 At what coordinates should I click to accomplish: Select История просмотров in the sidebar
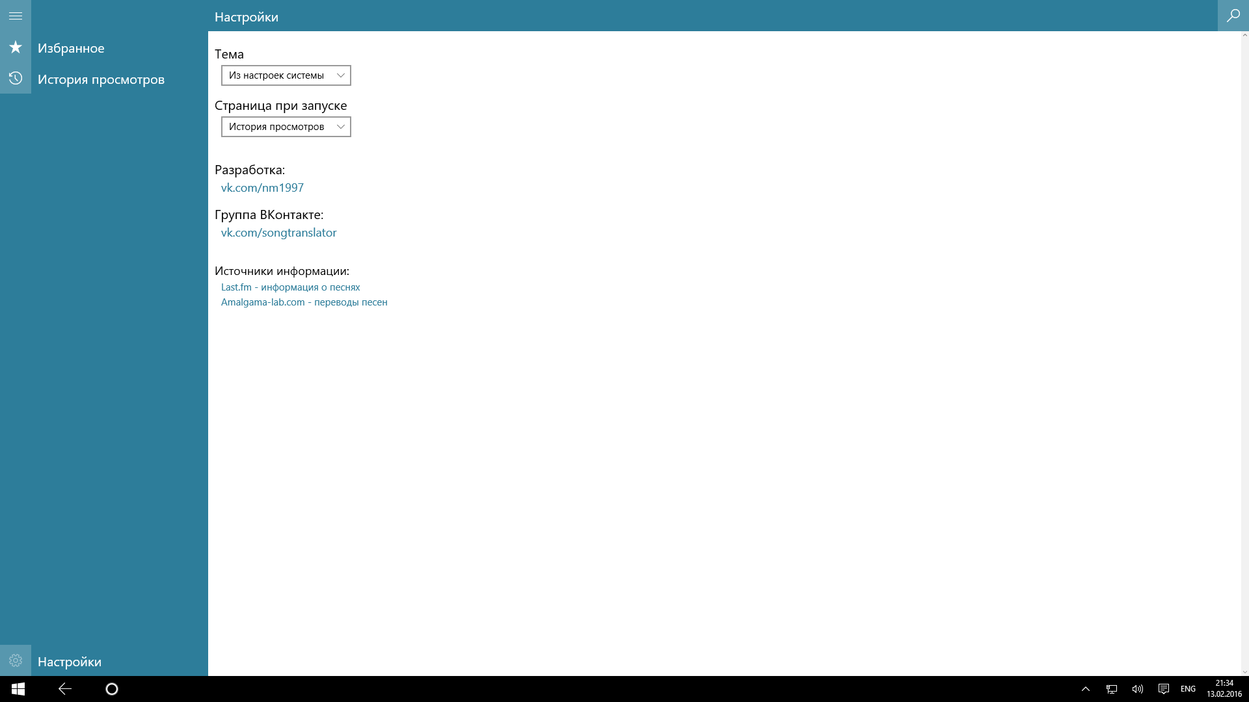101,79
